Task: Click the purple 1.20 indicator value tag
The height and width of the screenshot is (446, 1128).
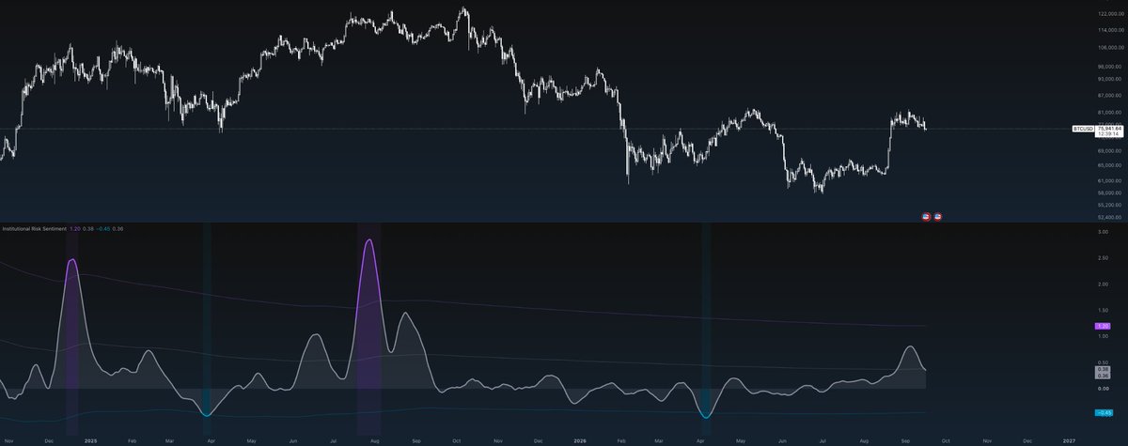Action: point(1104,325)
